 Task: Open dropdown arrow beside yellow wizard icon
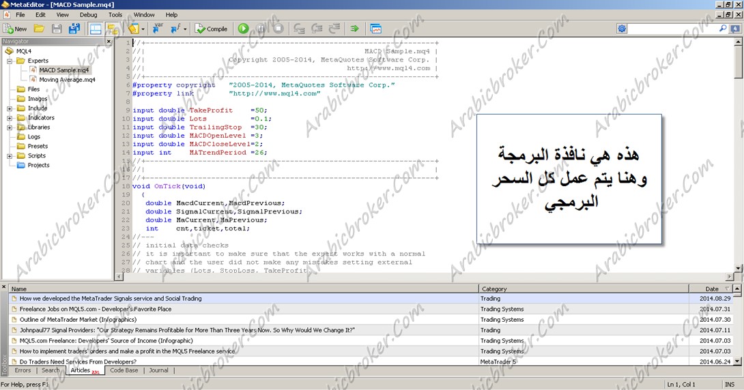click(143, 29)
